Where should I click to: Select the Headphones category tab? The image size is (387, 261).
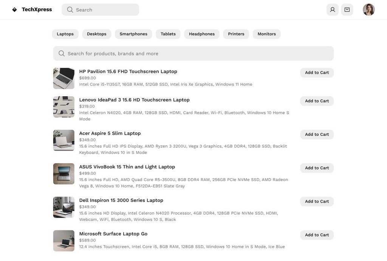click(202, 34)
